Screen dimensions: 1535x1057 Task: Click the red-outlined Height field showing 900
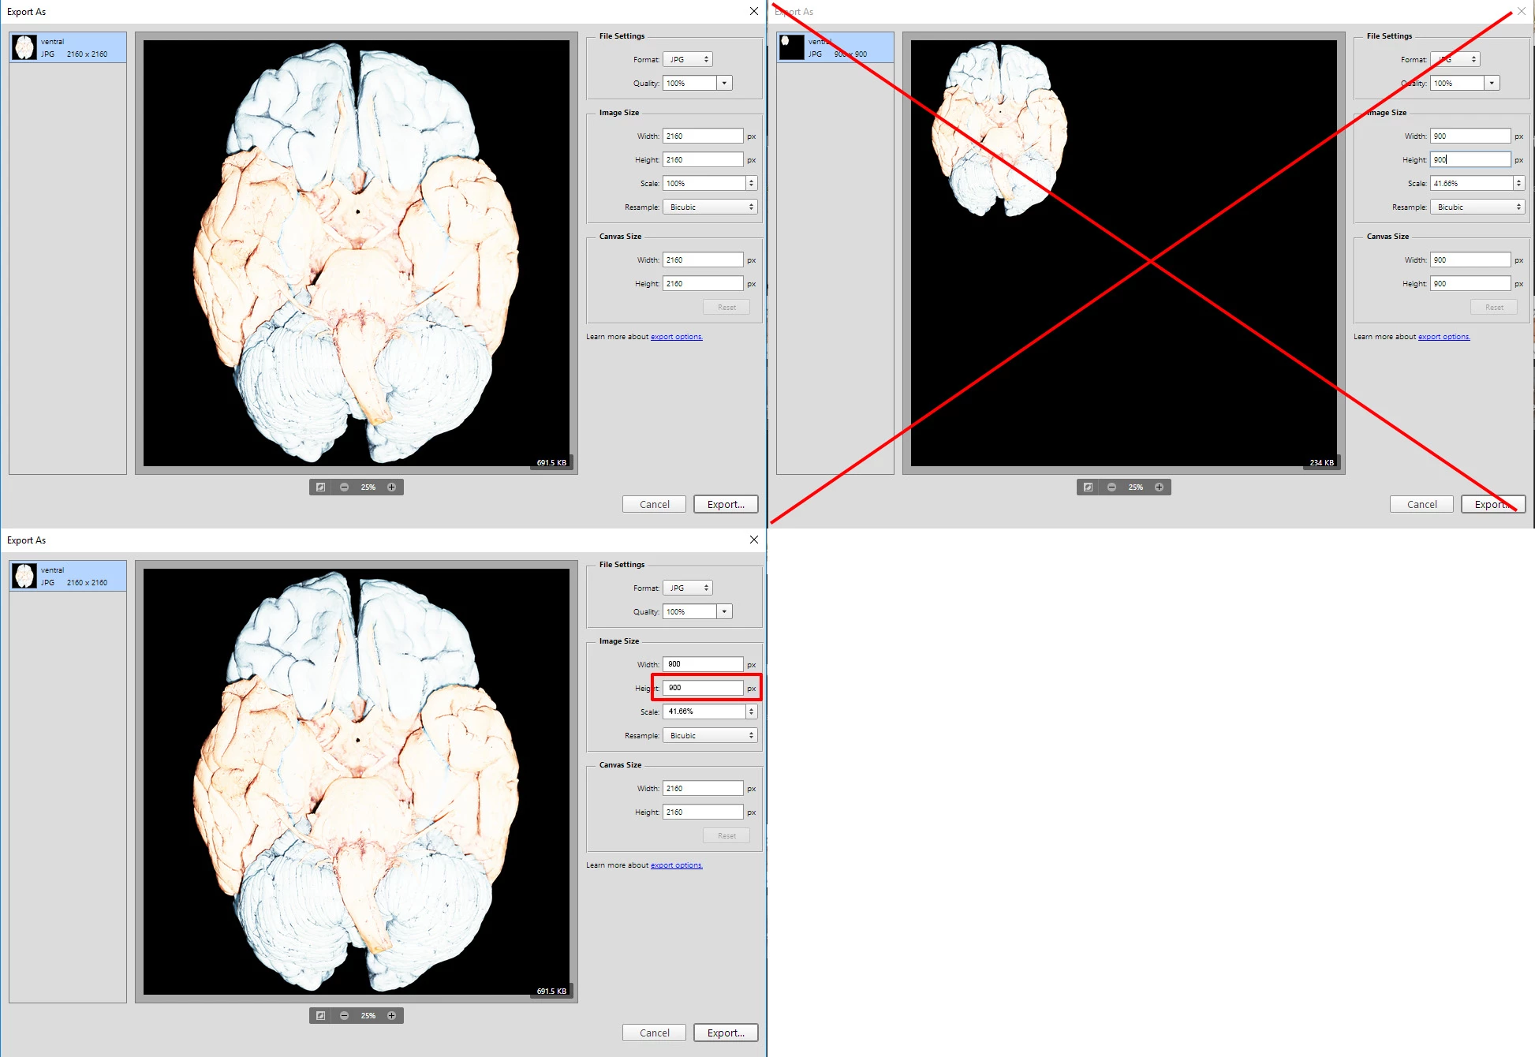coord(702,688)
